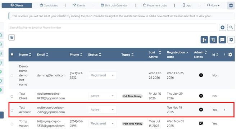Image resolution: width=241 pixels, height=132 pixels.
Task: Open the chat message icon button
Action: [x=222, y=40]
